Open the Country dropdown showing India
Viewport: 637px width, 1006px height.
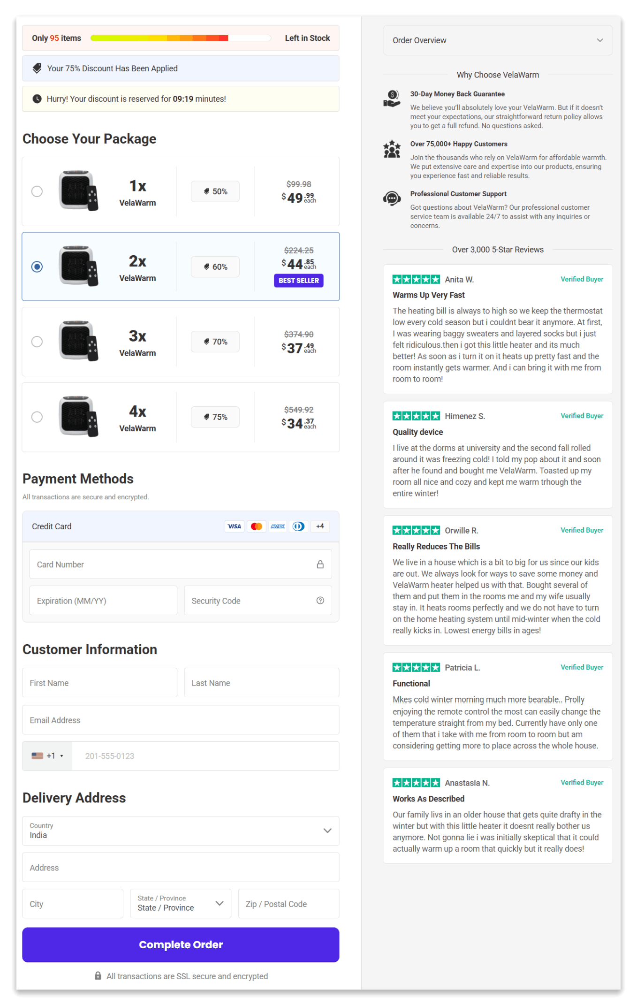181,831
